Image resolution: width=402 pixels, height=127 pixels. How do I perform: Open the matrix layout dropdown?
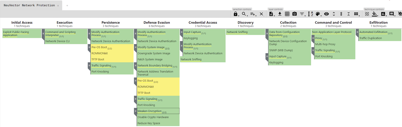[x=356, y=14]
